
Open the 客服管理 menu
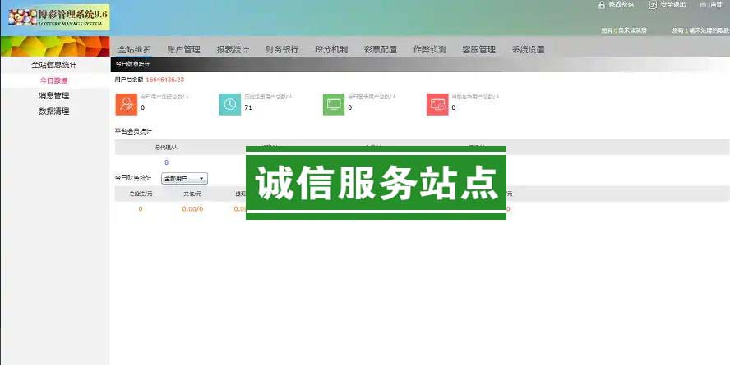click(478, 49)
